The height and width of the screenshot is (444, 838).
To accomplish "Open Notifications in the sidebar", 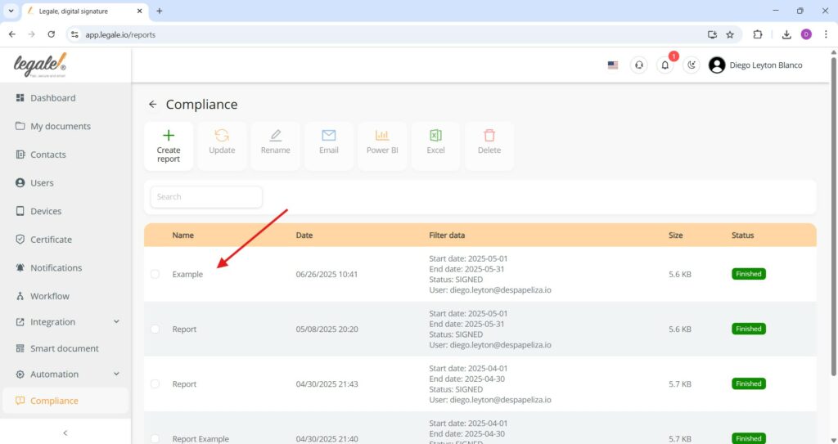I will pos(48,267).
